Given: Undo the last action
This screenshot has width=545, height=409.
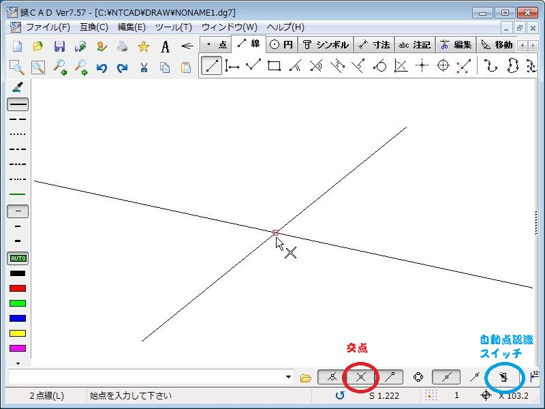Looking at the screenshot, I should point(102,67).
